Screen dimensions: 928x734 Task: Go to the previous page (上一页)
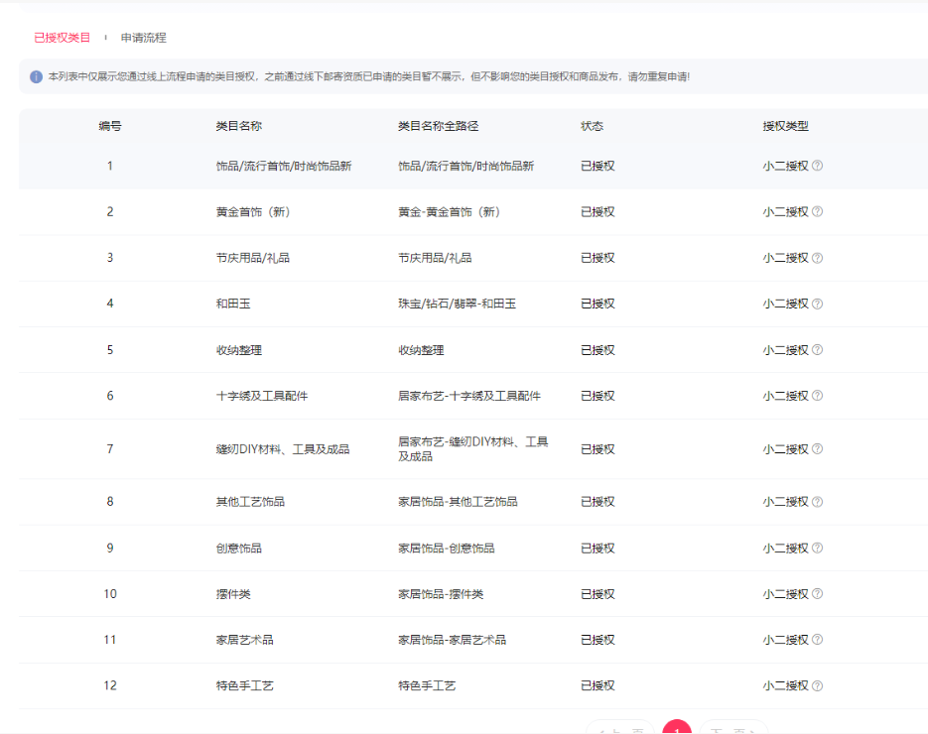620,729
